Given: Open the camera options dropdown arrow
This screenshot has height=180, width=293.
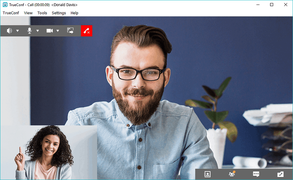Looking at the screenshot, I should tap(58, 31).
